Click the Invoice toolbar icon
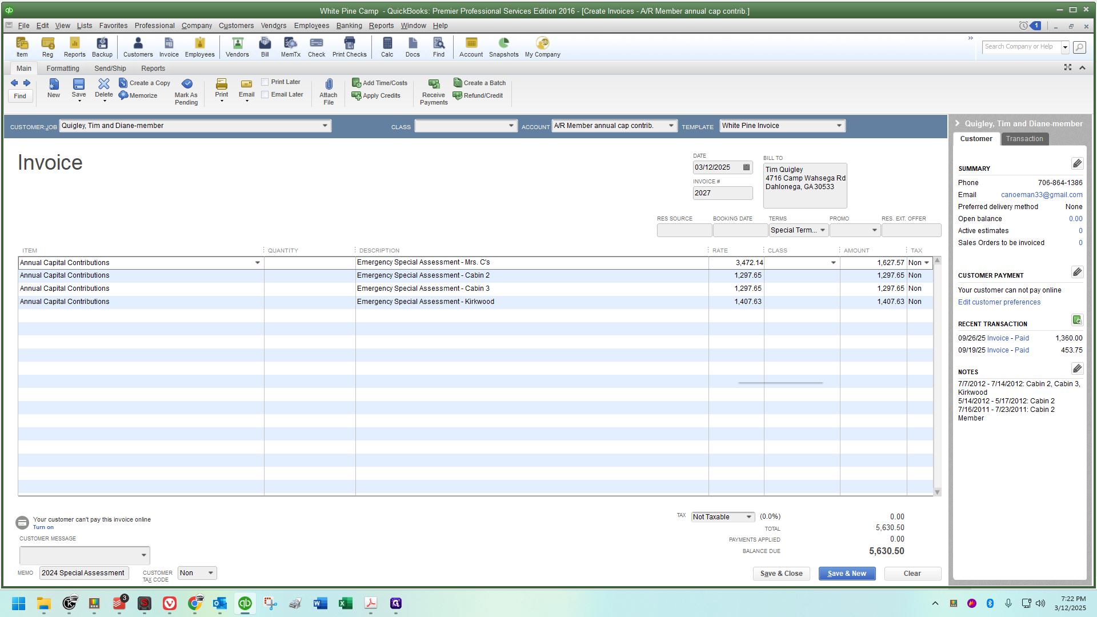The image size is (1097, 617). pyautogui.click(x=169, y=47)
